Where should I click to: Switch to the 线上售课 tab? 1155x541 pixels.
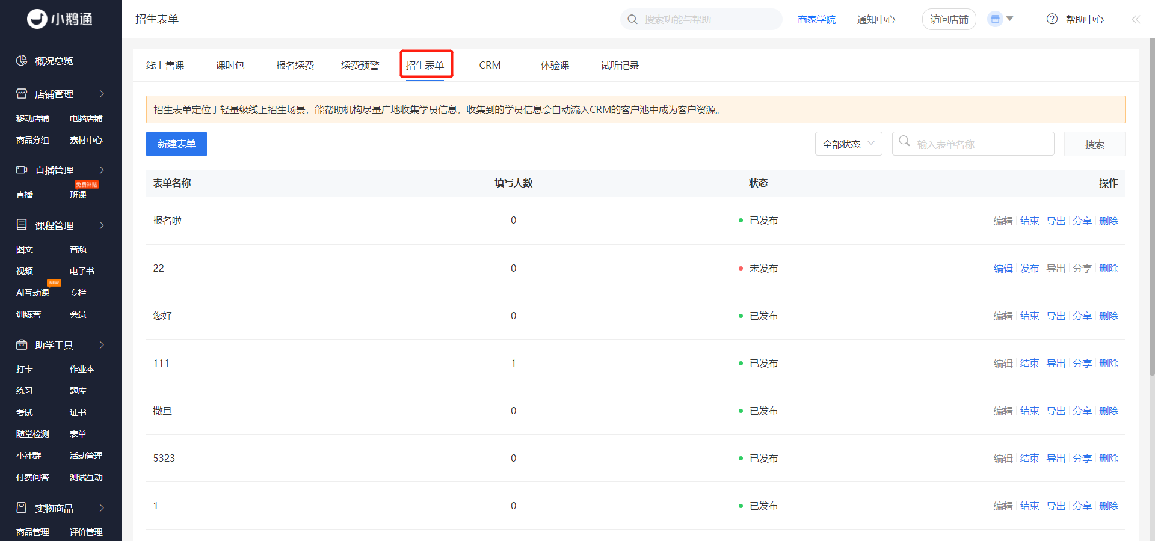165,65
